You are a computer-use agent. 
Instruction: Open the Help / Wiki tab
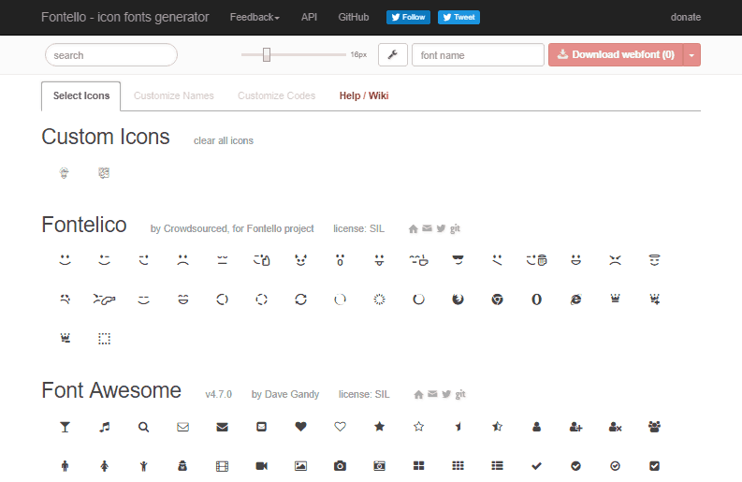pos(363,95)
